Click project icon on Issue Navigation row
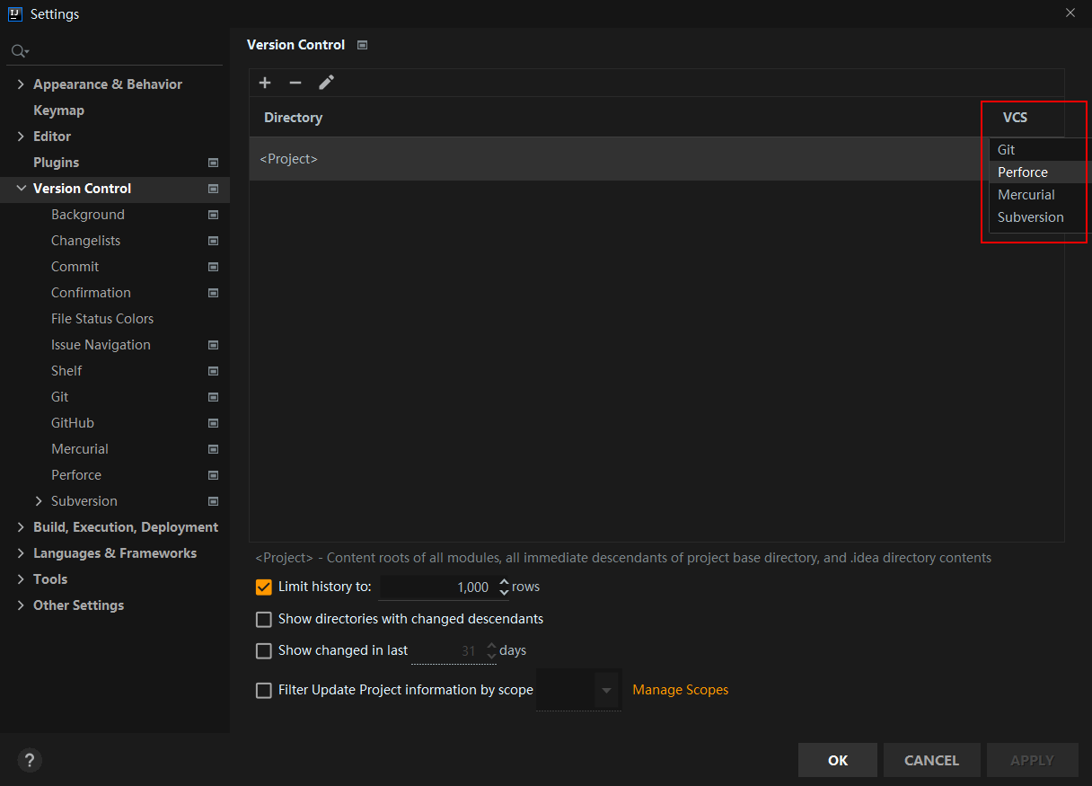Viewport: 1092px width, 786px height. (x=214, y=345)
